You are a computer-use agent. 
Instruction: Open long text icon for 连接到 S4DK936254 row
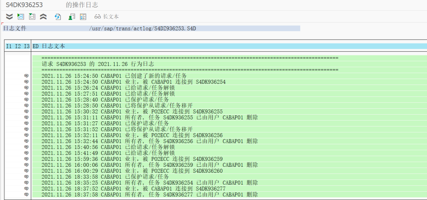coord(26,82)
